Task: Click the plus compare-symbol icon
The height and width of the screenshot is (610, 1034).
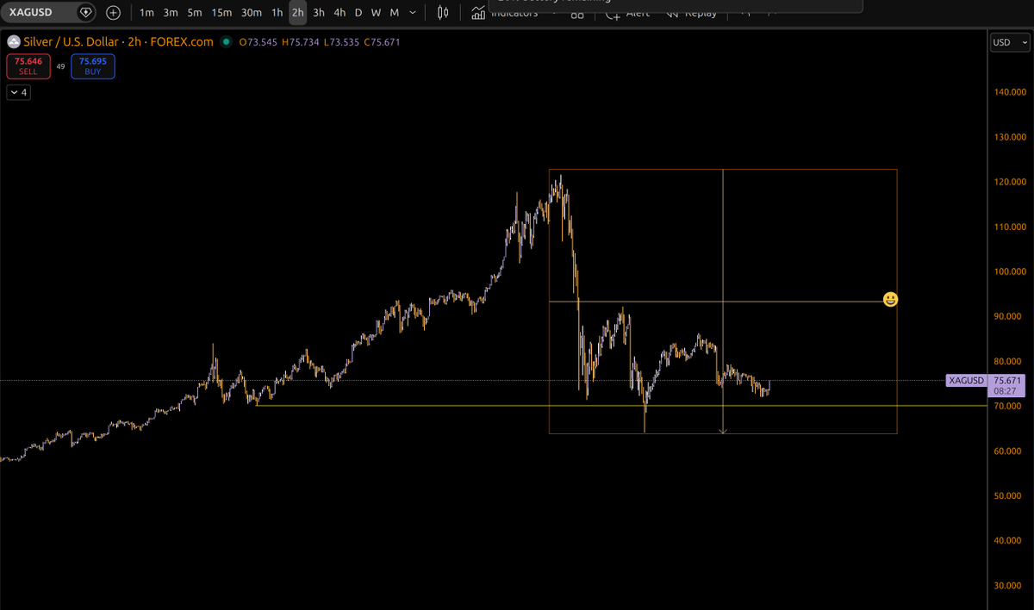Action: coord(113,13)
